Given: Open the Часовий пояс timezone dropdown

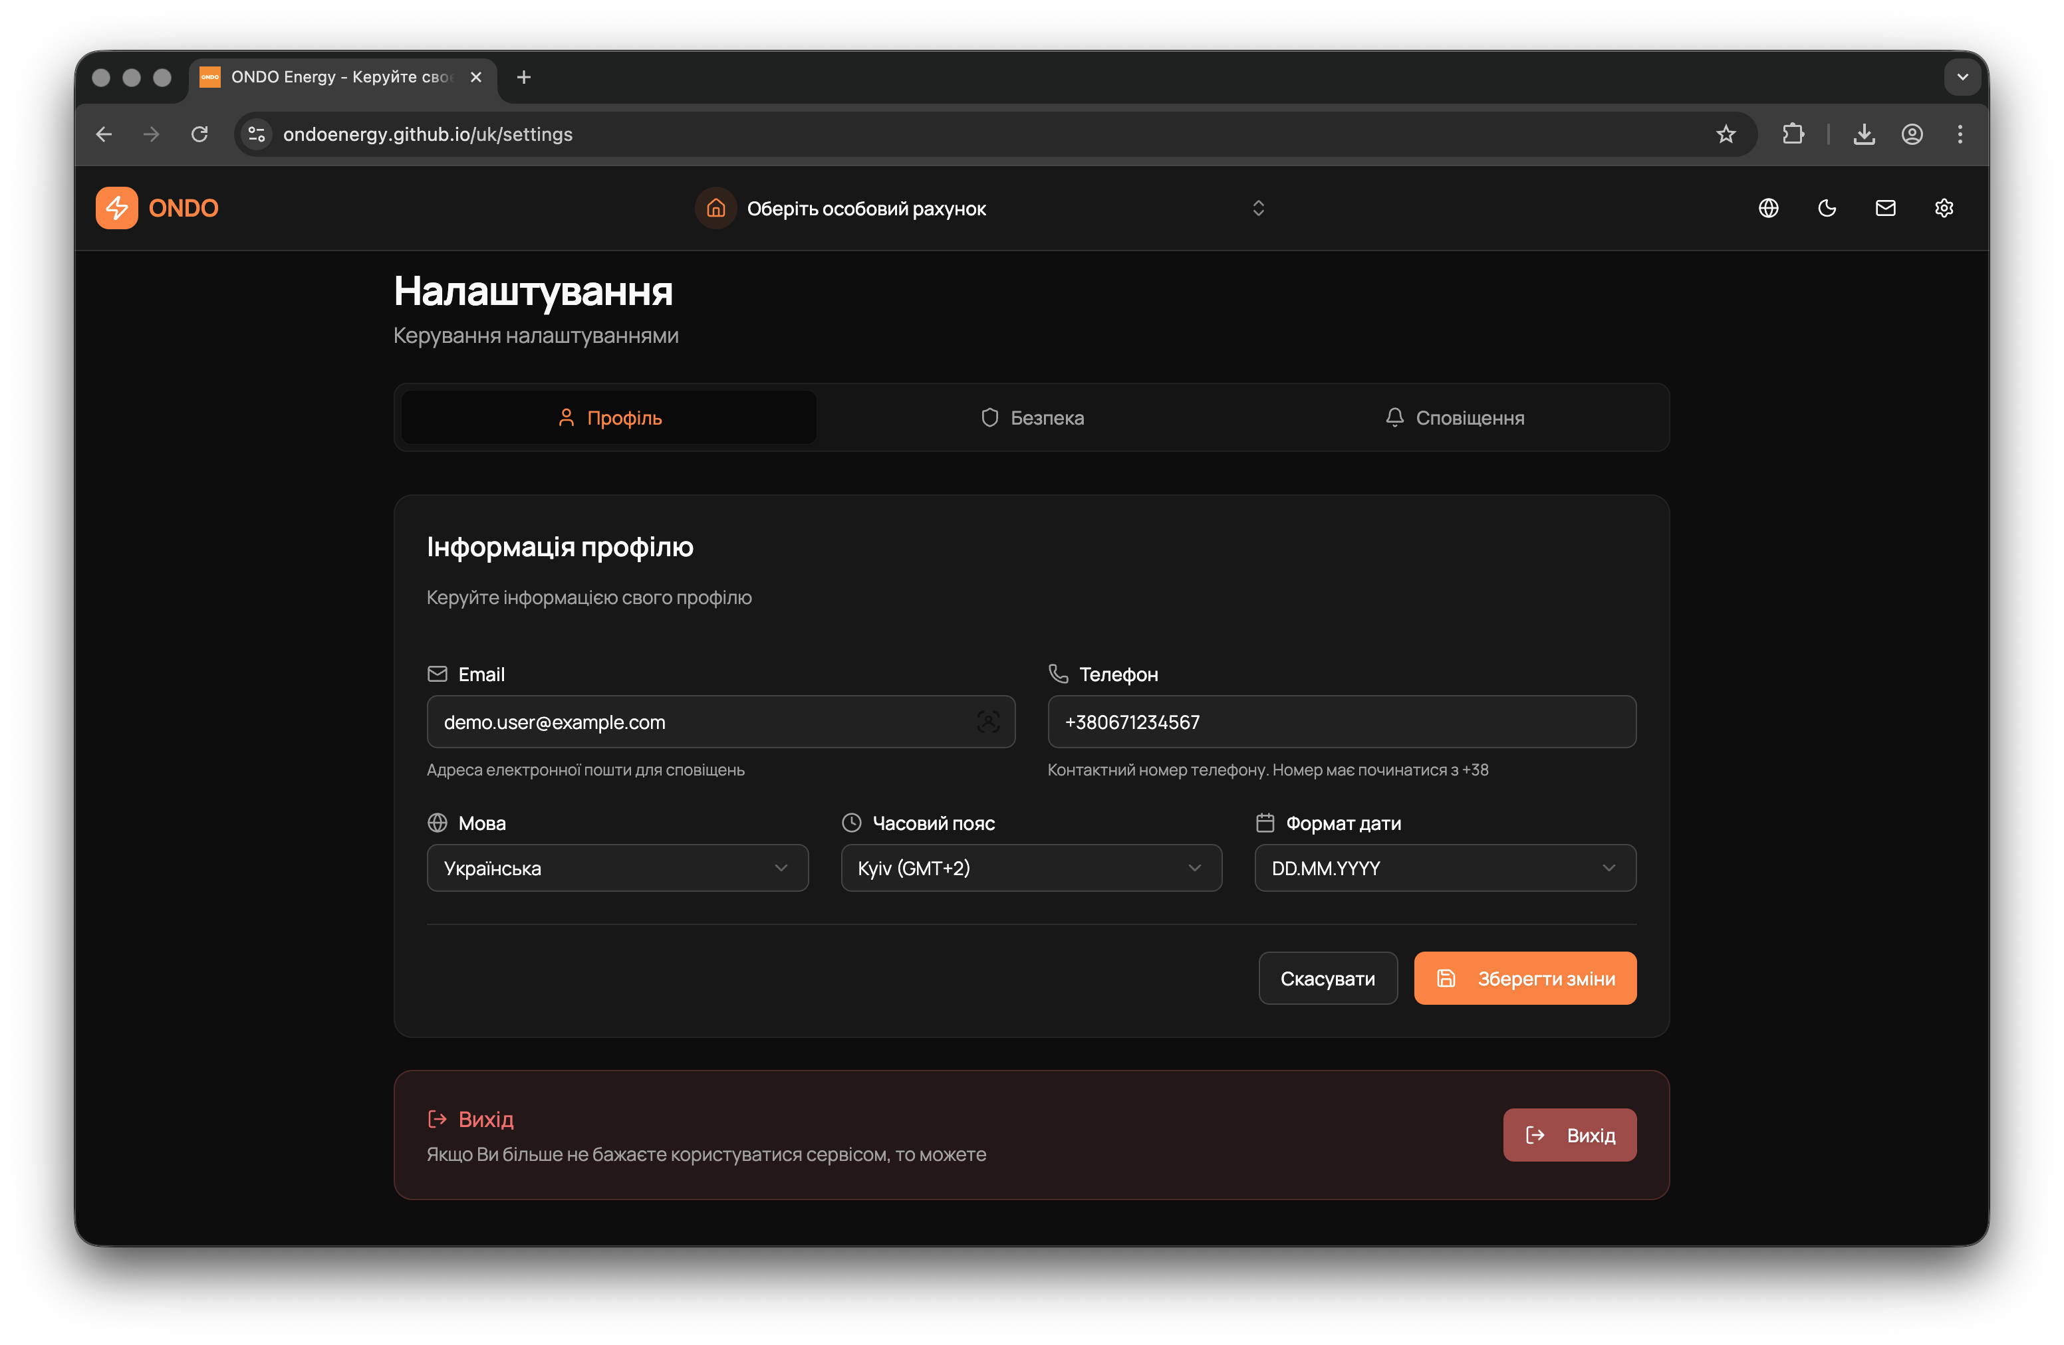Looking at the screenshot, I should (x=1030, y=867).
